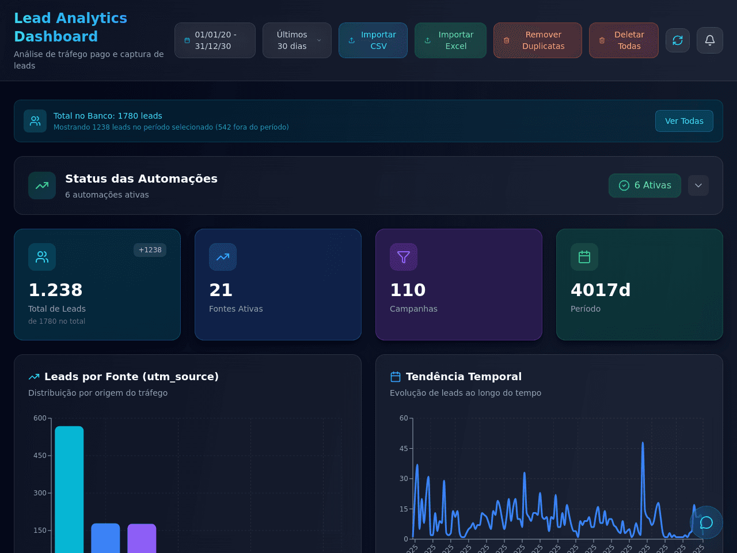This screenshot has width=737, height=553.
Task: Click the Deletar Todas button
Action: pos(624,40)
